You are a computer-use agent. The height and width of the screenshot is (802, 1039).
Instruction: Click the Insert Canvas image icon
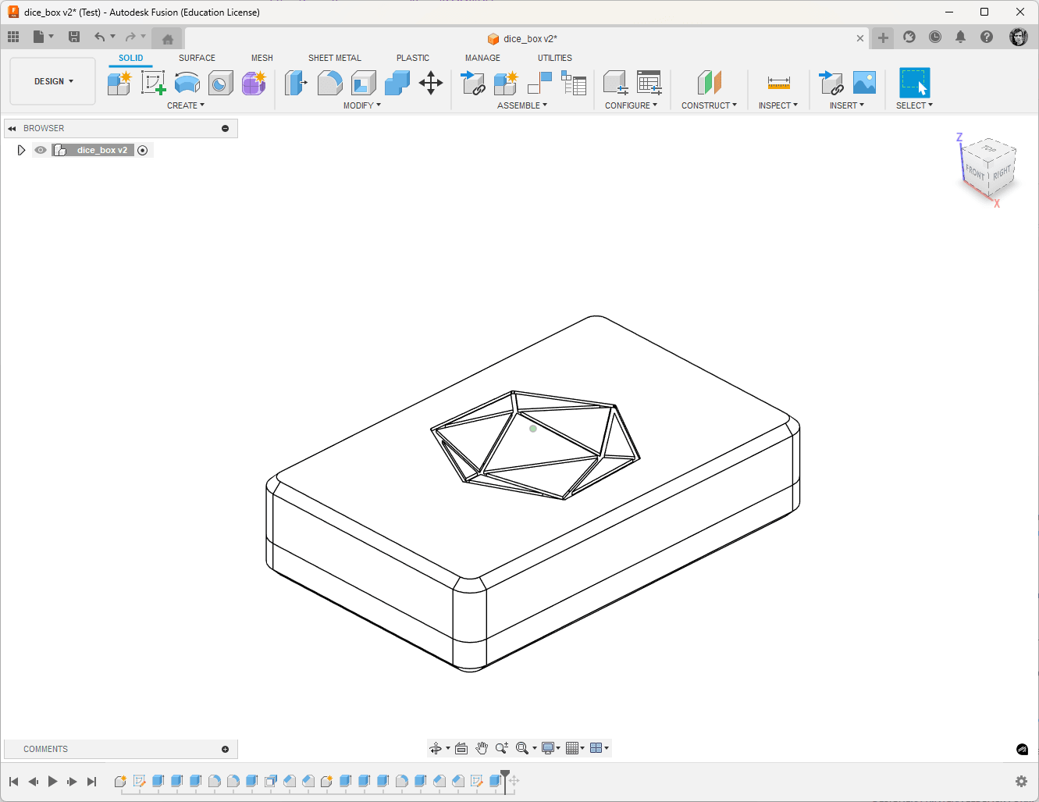click(864, 83)
